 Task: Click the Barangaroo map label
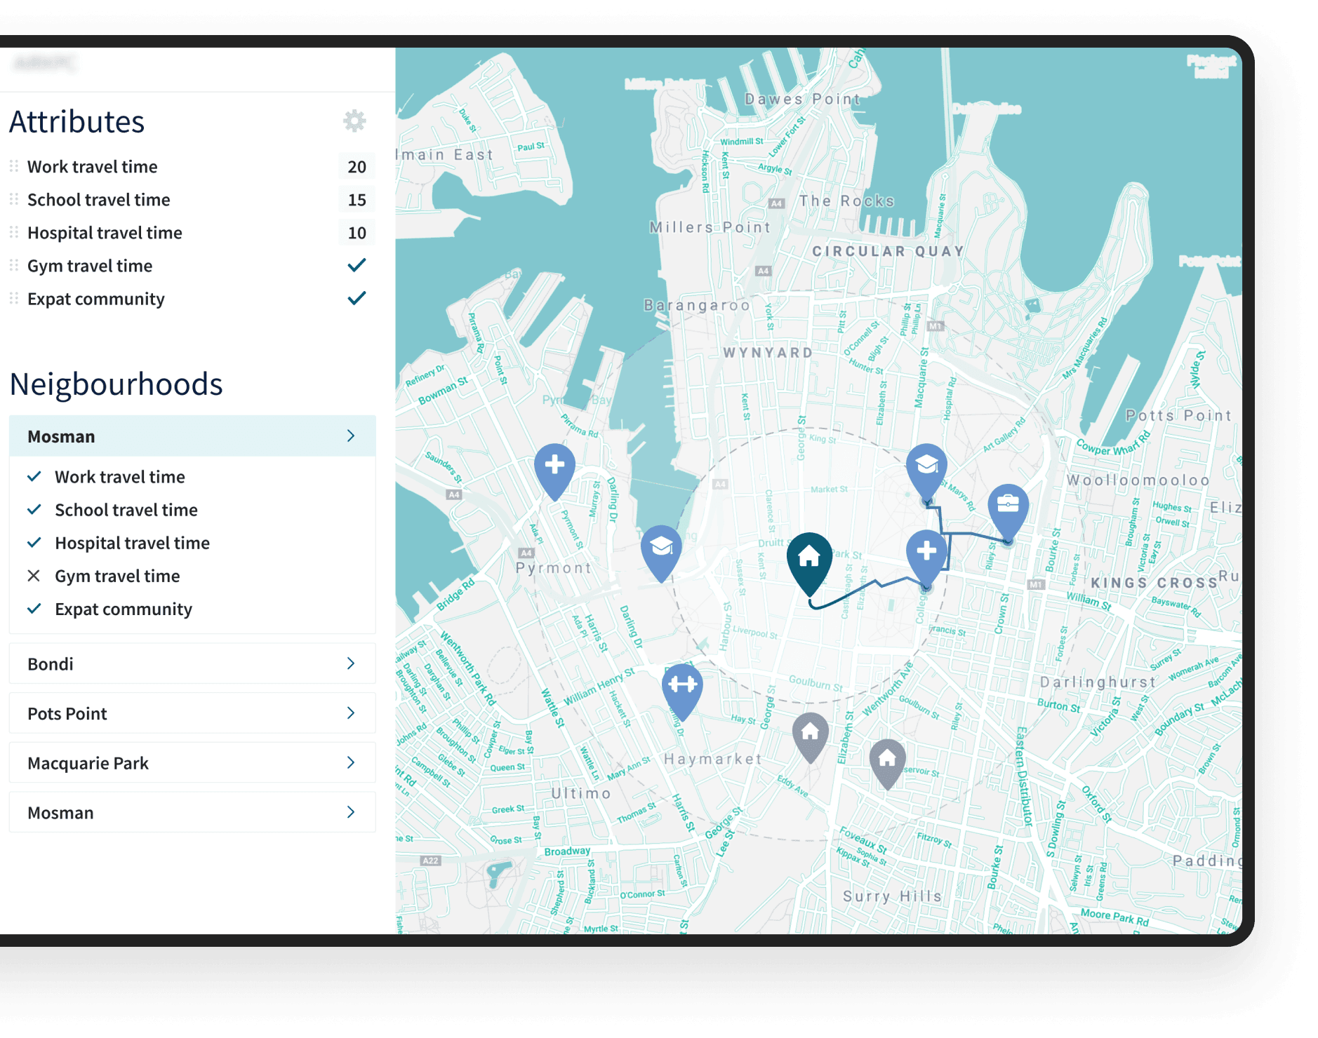(x=697, y=305)
